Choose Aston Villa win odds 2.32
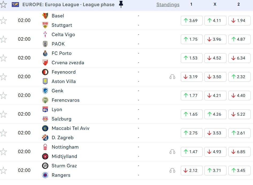The width and height of the screenshot is (253, 185). pos(239,77)
